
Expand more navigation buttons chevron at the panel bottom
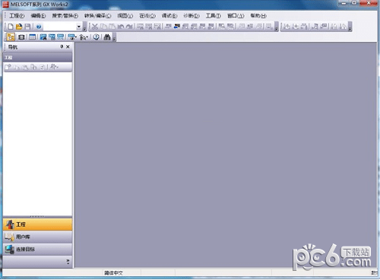pyautogui.click(x=68, y=262)
